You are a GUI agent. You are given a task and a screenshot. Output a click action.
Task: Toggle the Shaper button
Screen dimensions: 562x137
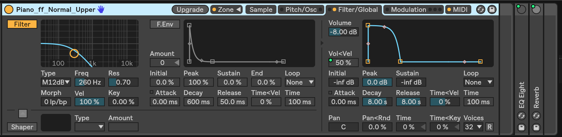(x=22, y=127)
